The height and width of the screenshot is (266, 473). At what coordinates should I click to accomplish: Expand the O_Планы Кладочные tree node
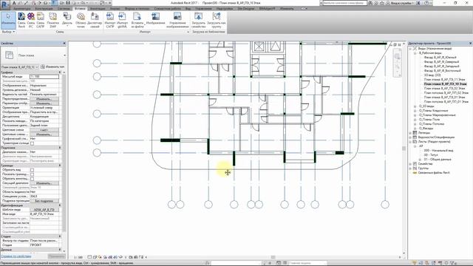click(415, 111)
